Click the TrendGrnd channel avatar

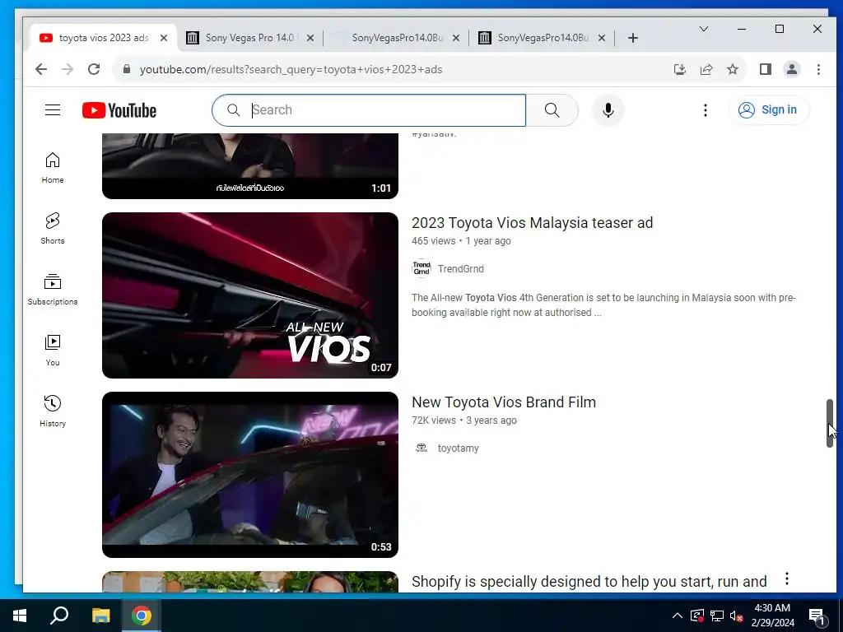(421, 268)
